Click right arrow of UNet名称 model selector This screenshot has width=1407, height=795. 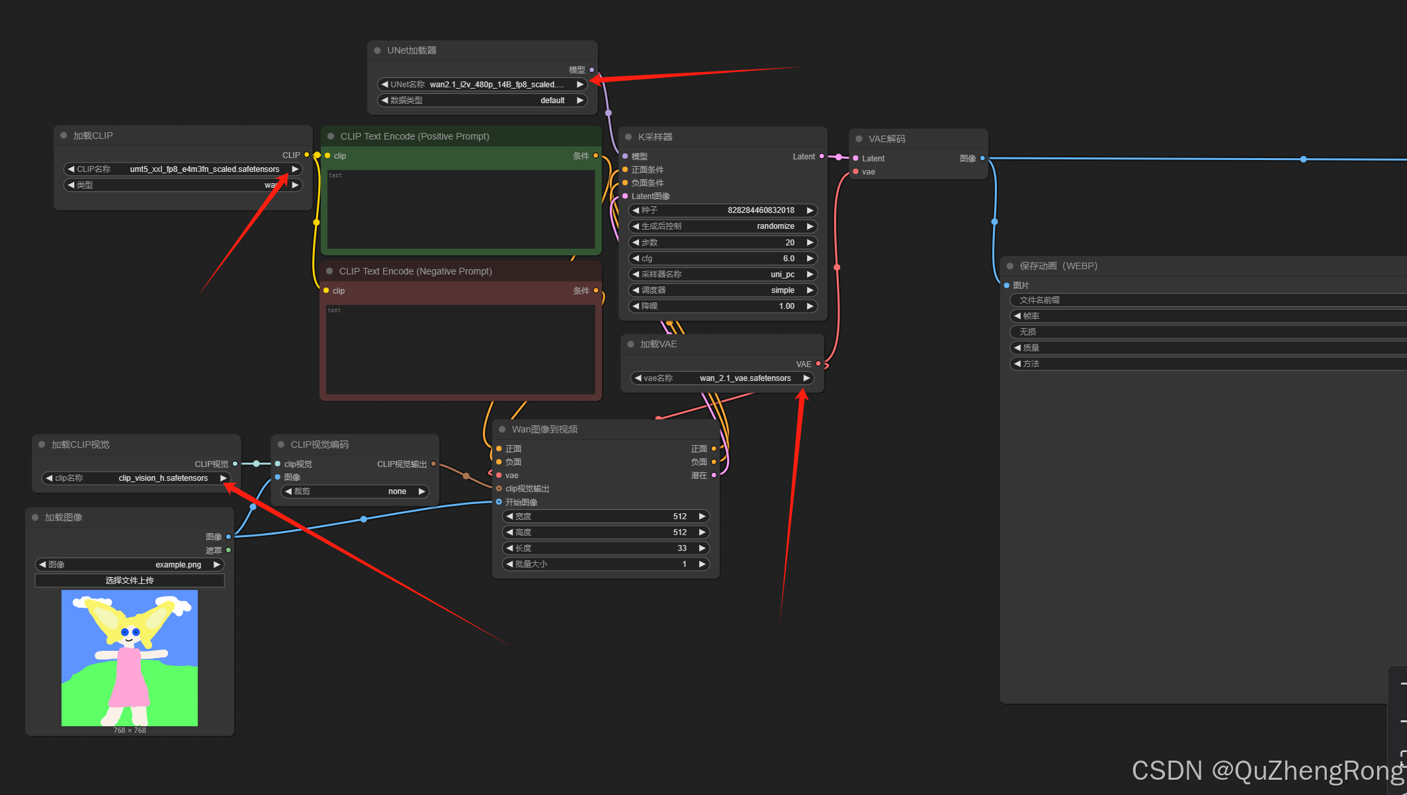[x=579, y=85]
